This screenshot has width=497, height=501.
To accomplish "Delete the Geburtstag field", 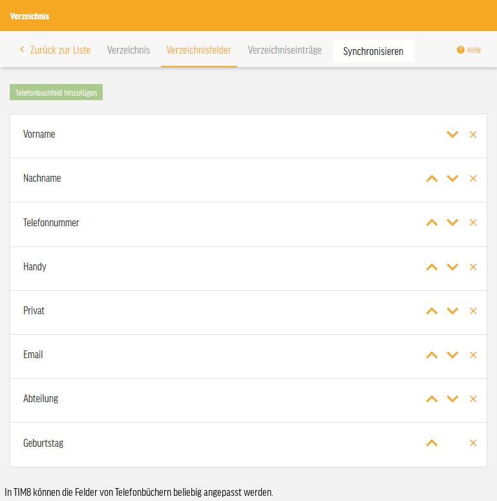I will pyautogui.click(x=473, y=443).
